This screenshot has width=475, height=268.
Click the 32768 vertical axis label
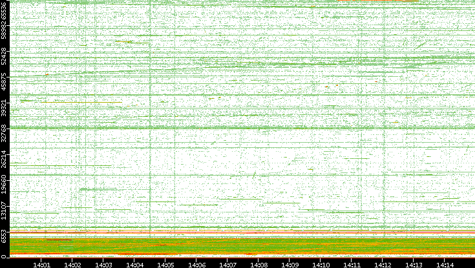click(5, 133)
